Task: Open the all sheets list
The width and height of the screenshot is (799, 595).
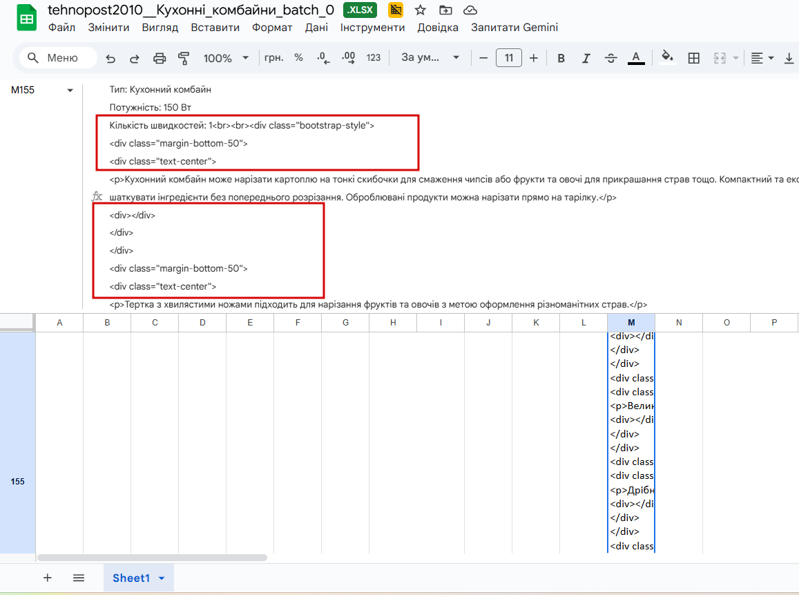Action: (x=79, y=578)
